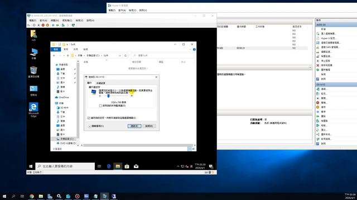Expand the Explorer ribbon chevron
This screenshot has height=200, width=357.
click(x=190, y=49)
